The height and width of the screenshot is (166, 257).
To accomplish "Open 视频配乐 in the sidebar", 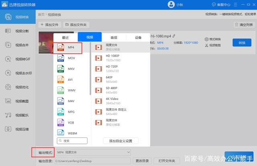I will [x=18, y=115].
